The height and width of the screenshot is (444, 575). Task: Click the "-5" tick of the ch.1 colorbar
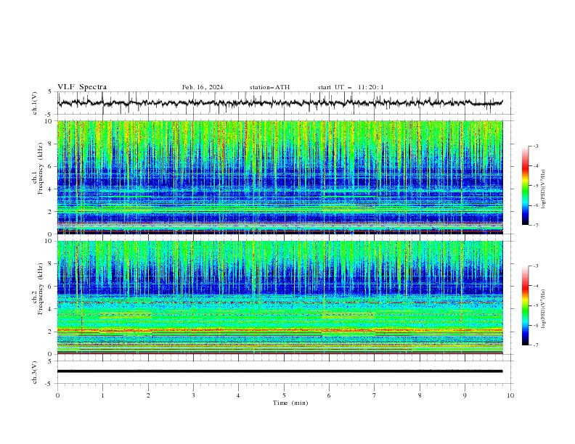536,186
